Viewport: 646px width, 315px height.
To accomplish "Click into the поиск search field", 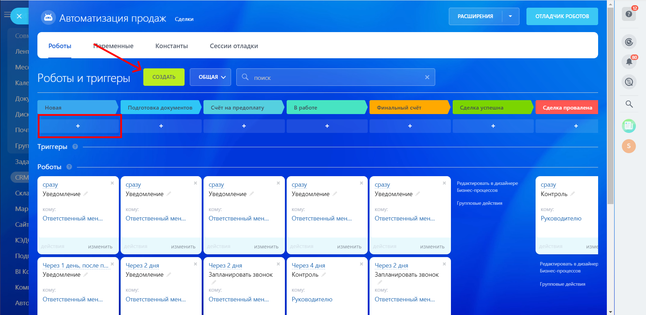I will point(336,77).
